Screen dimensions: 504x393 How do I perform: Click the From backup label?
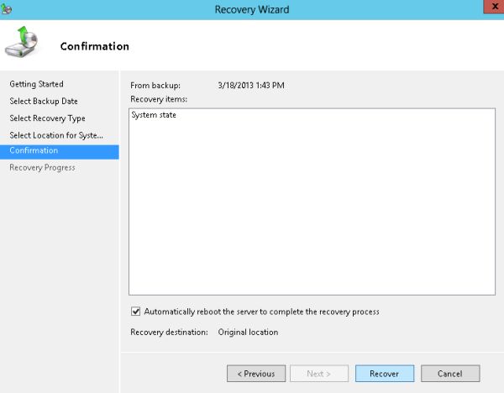tap(155, 86)
